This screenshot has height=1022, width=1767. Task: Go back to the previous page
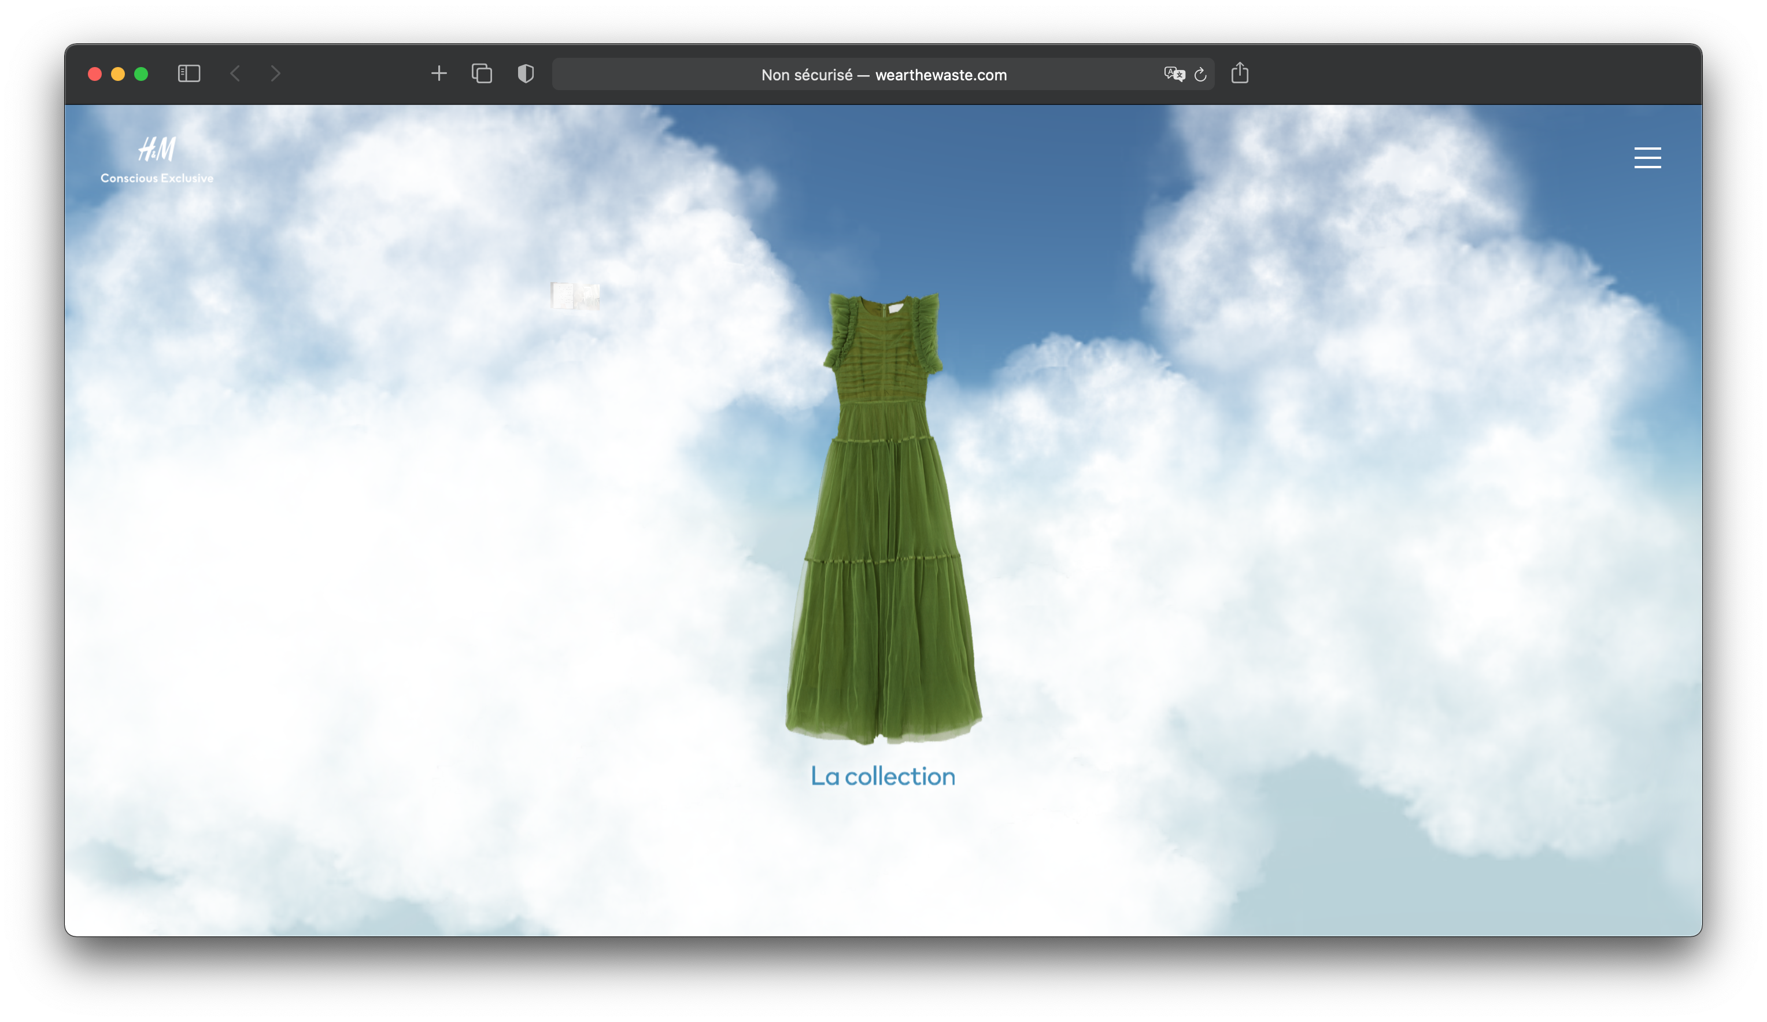click(235, 73)
